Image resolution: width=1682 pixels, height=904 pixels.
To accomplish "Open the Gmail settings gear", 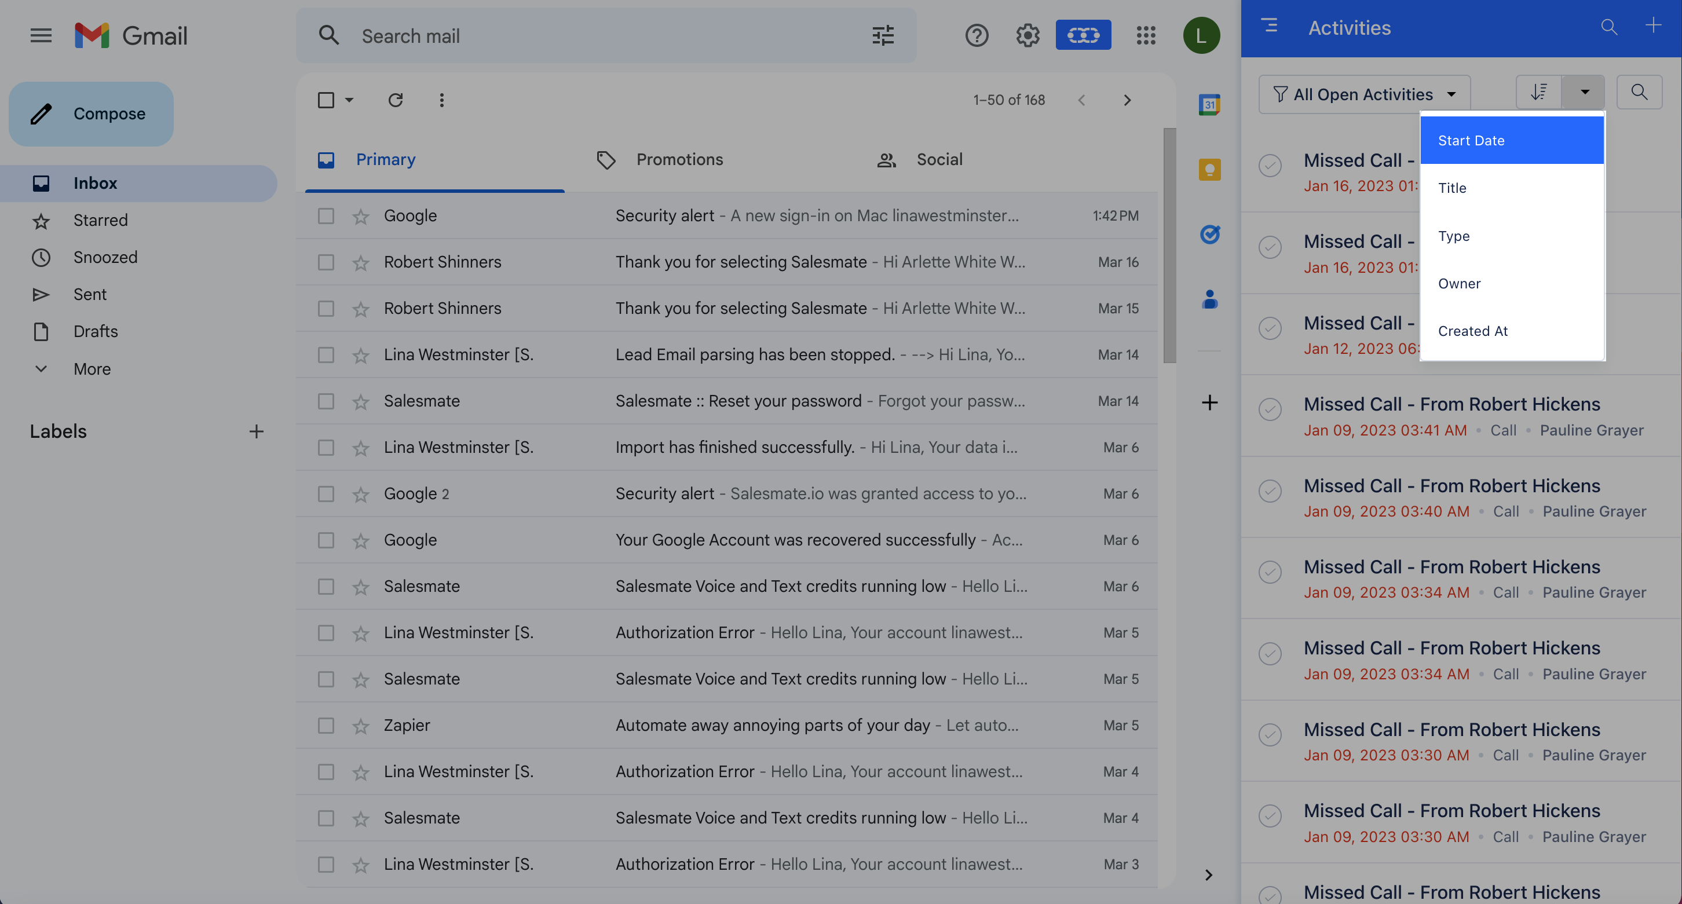I will point(1027,35).
